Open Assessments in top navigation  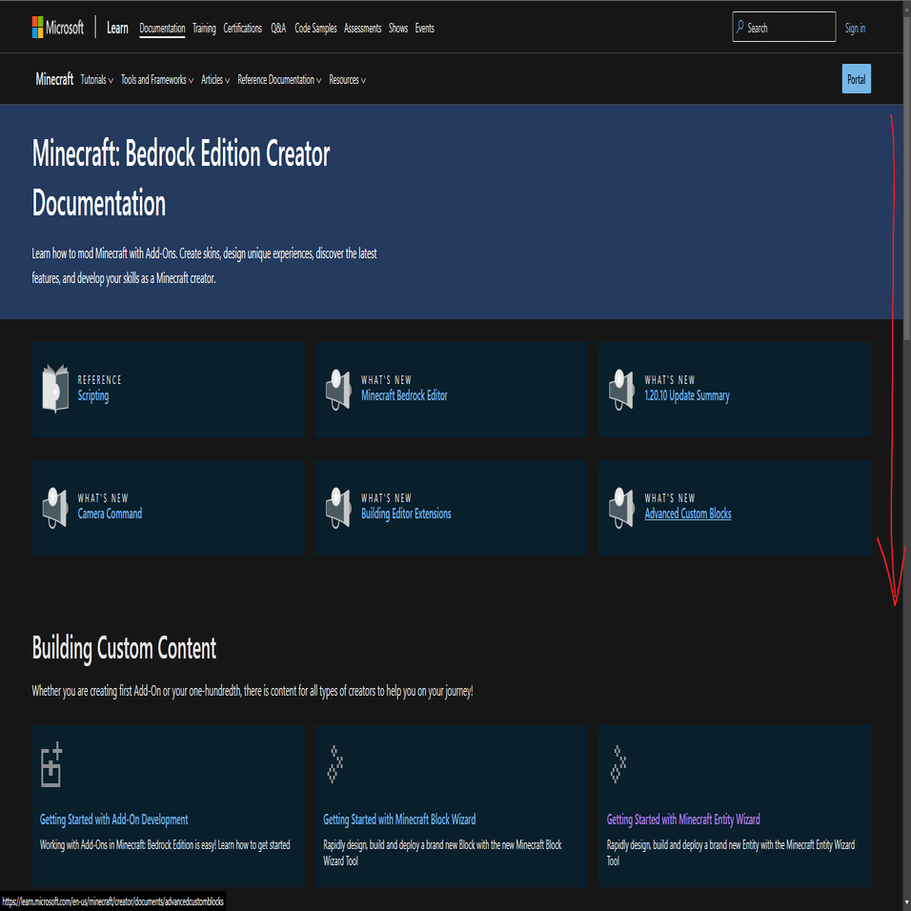pos(362,28)
